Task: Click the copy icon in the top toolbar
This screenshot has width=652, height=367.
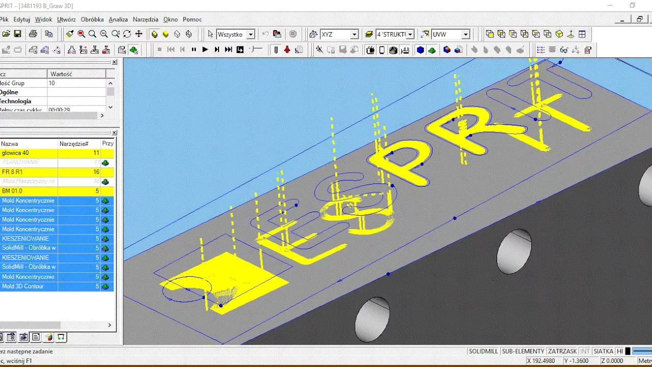Action: [x=49, y=34]
